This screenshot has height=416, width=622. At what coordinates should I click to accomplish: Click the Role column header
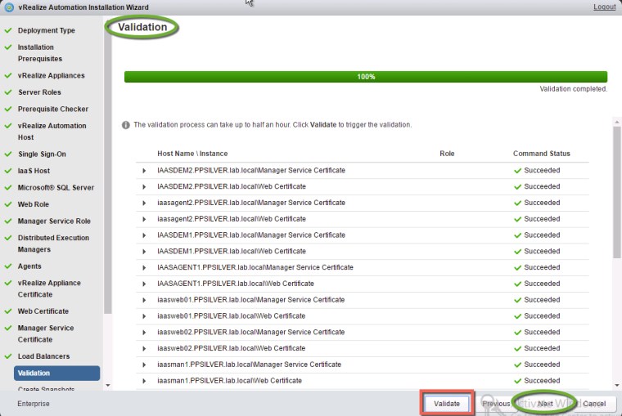tap(447, 154)
